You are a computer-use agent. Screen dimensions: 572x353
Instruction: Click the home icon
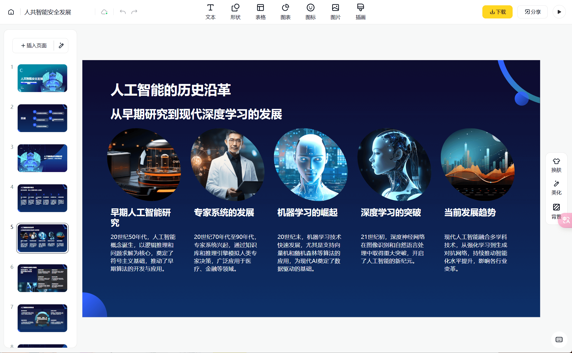pyautogui.click(x=11, y=12)
